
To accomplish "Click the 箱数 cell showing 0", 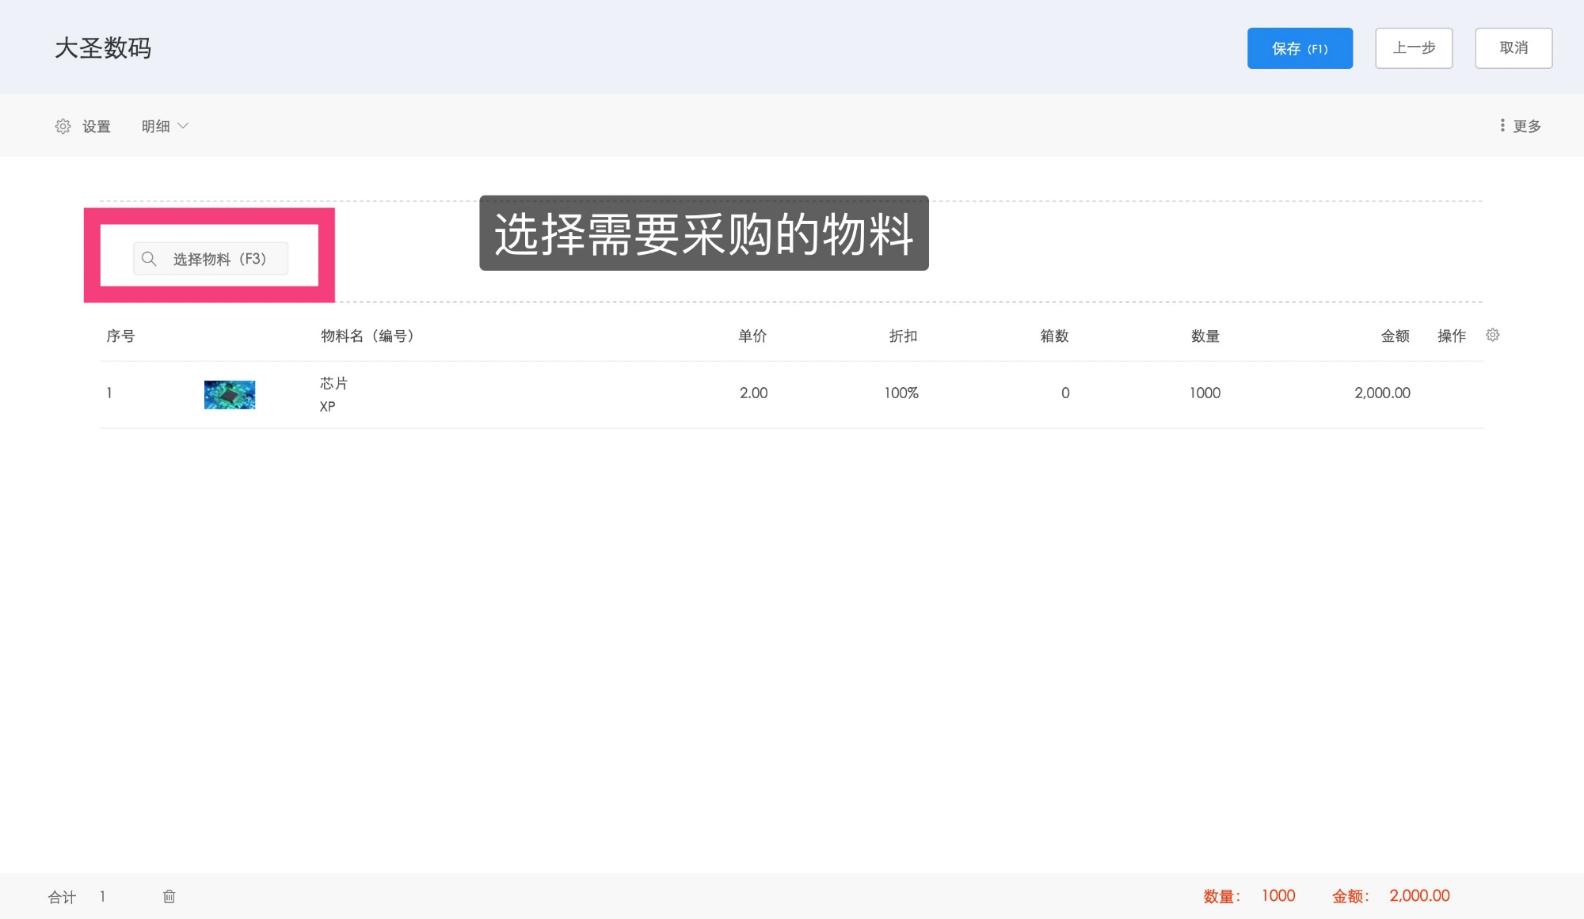I will (x=1064, y=393).
